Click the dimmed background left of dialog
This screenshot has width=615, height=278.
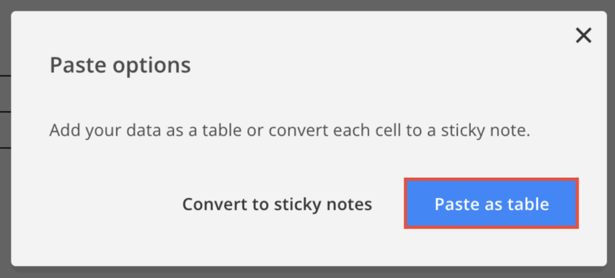pyautogui.click(x=5, y=180)
